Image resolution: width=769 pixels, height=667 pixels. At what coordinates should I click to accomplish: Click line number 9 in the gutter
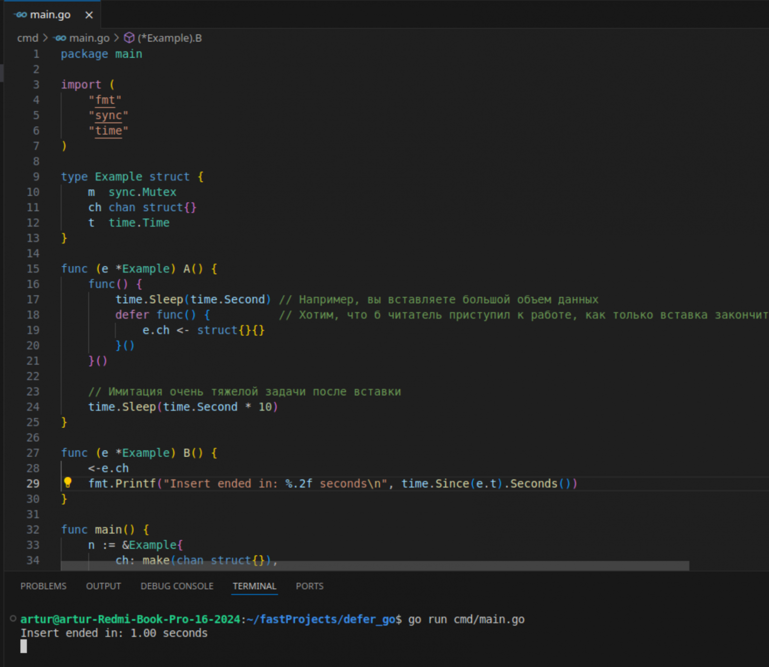(36, 176)
